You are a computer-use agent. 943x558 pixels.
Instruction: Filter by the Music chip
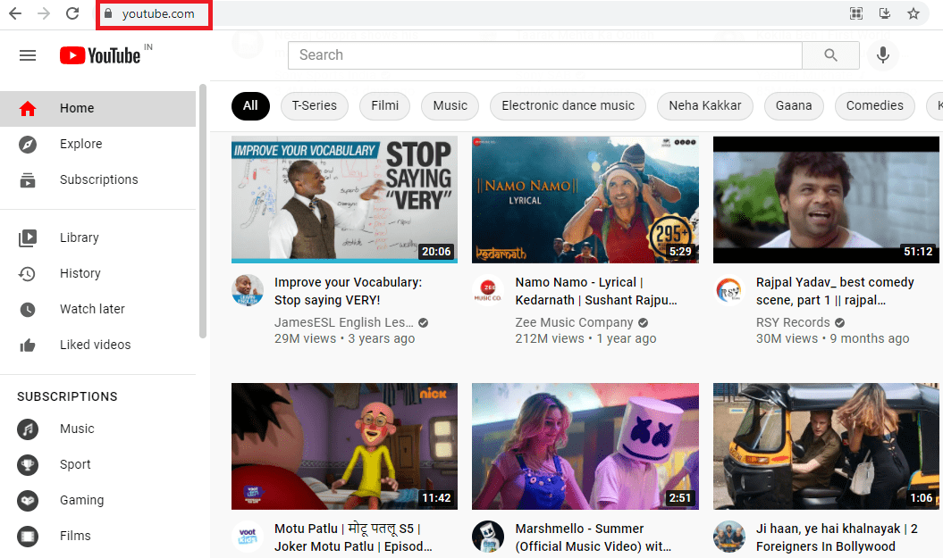450,105
